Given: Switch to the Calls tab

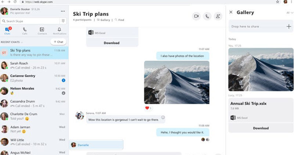Looking at the screenshot, I should (x=25, y=31).
